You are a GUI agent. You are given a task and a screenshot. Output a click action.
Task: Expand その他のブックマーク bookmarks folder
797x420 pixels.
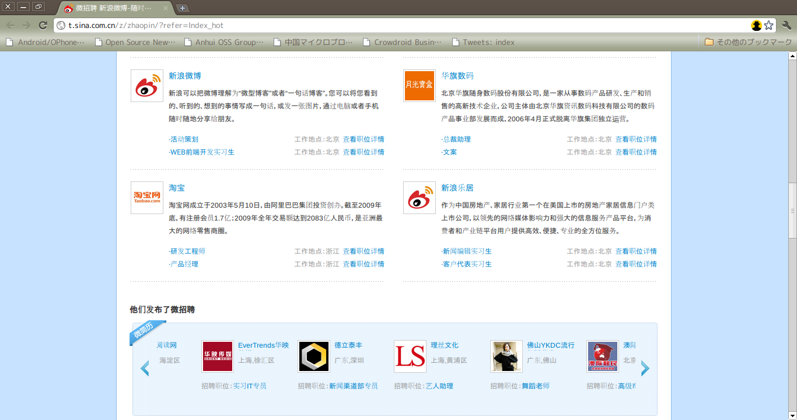point(749,42)
